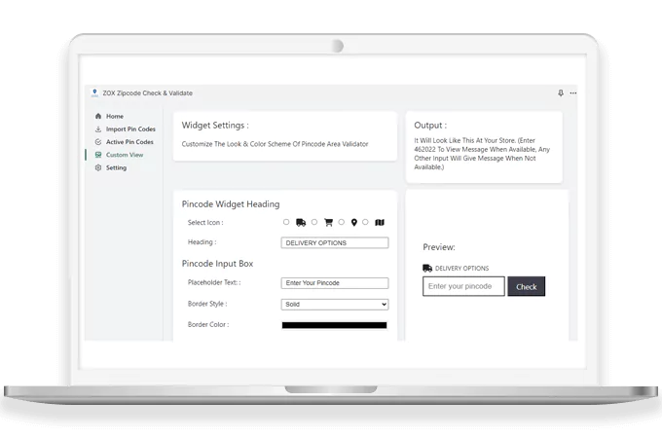Go to Home in the sidebar
662x438 pixels.
coord(114,117)
